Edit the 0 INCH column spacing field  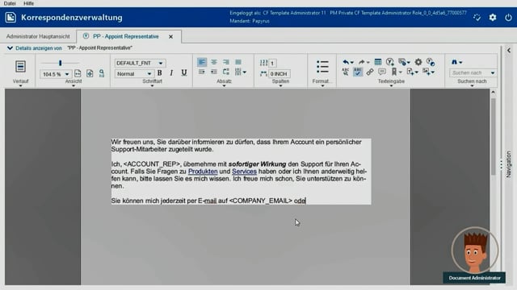279,74
